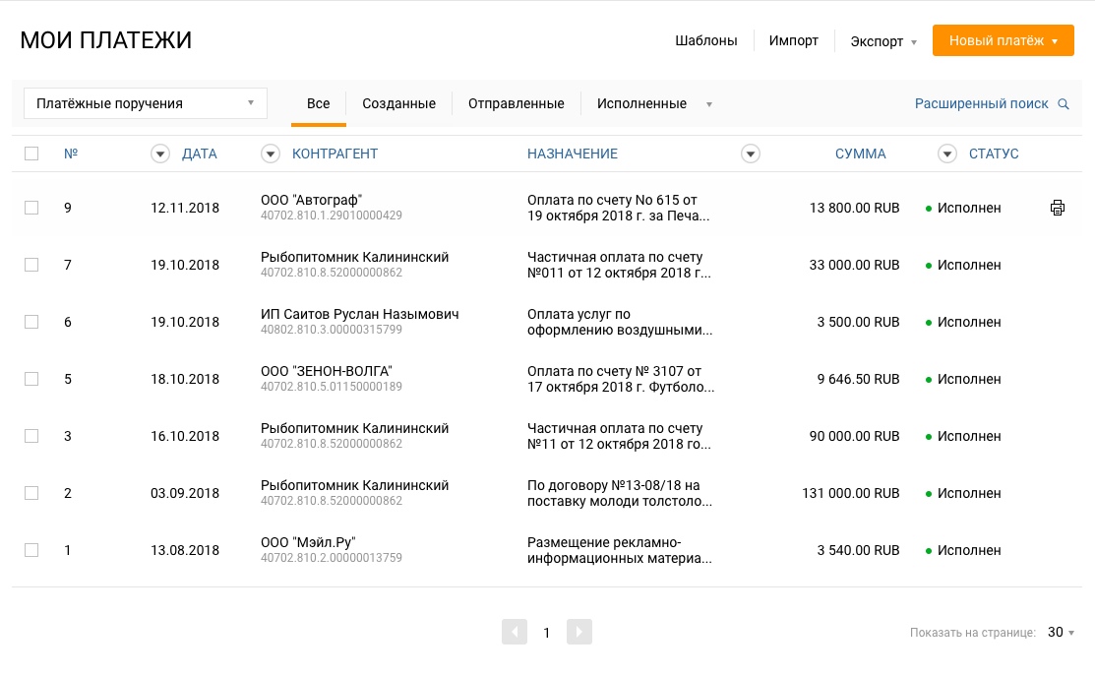Click the date 03.09.2018

[x=185, y=493]
